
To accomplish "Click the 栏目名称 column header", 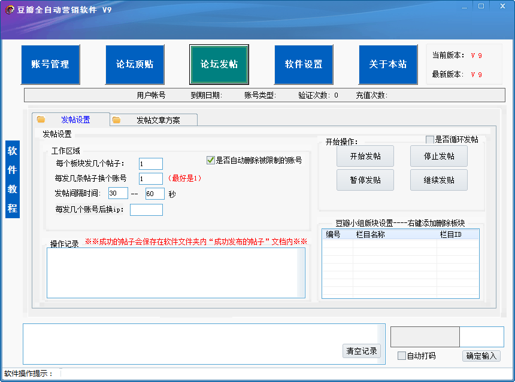I will pyautogui.click(x=370, y=235).
